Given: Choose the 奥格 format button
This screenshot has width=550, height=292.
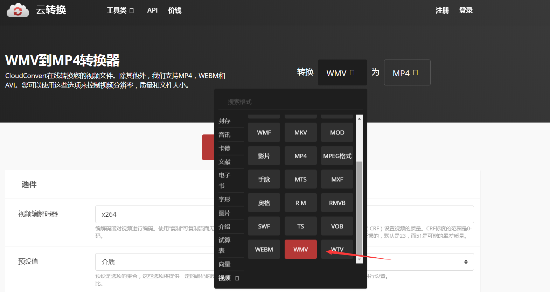Looking at the screenshot, I should point(264,203).
